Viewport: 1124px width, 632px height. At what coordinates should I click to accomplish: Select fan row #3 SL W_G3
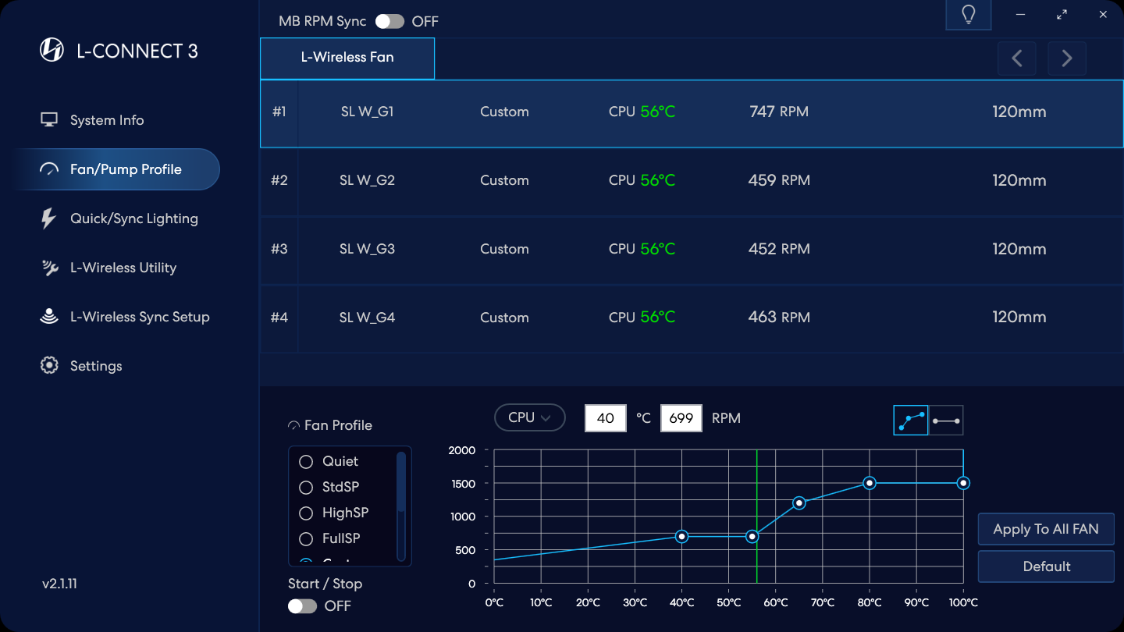pyautogui.click(x=692, y=249)
